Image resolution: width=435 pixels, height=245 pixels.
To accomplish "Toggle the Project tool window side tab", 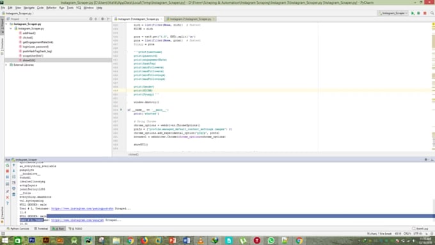I will click(2, 25).
